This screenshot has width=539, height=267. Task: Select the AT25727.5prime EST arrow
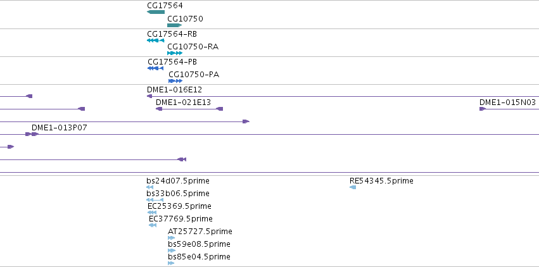coord(171,238)
